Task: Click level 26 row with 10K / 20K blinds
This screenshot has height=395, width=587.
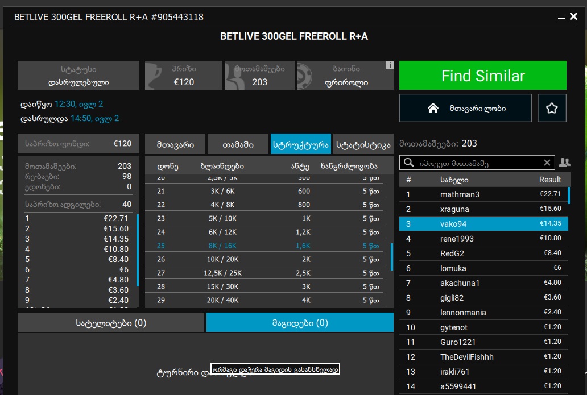Action: click(x=264, y=259)
